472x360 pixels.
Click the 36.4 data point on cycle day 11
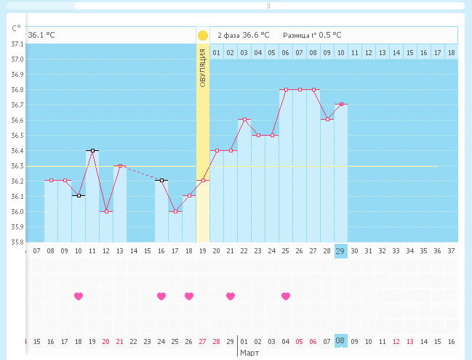(92, 150)
